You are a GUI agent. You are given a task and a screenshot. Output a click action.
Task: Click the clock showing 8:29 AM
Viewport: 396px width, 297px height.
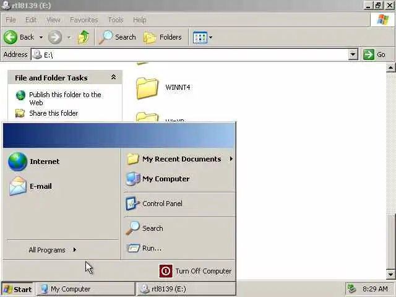[x=375, y=289]
